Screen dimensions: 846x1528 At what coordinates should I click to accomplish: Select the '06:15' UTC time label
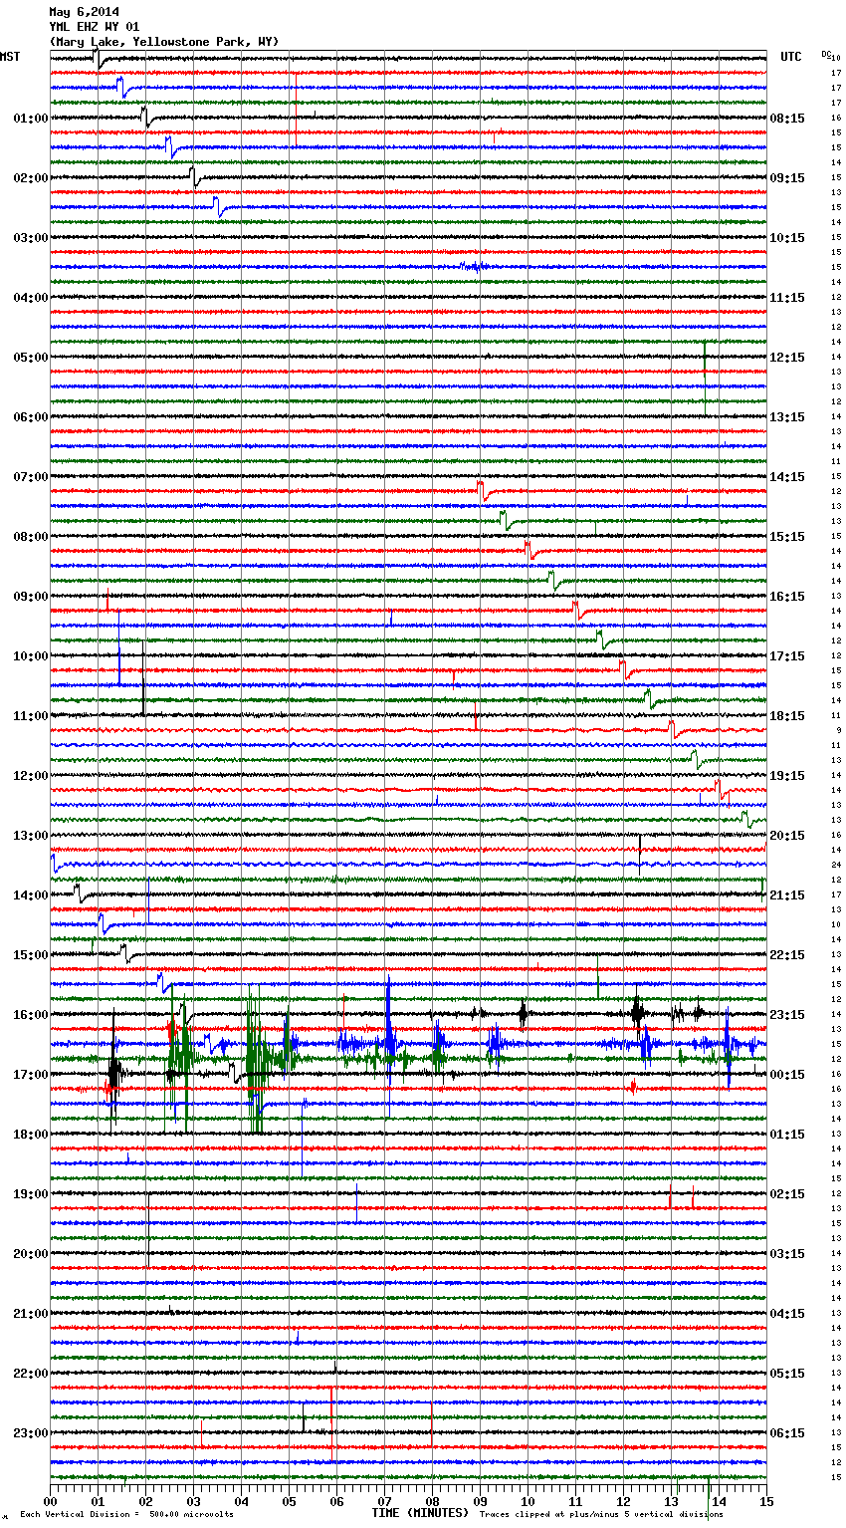787,1433
